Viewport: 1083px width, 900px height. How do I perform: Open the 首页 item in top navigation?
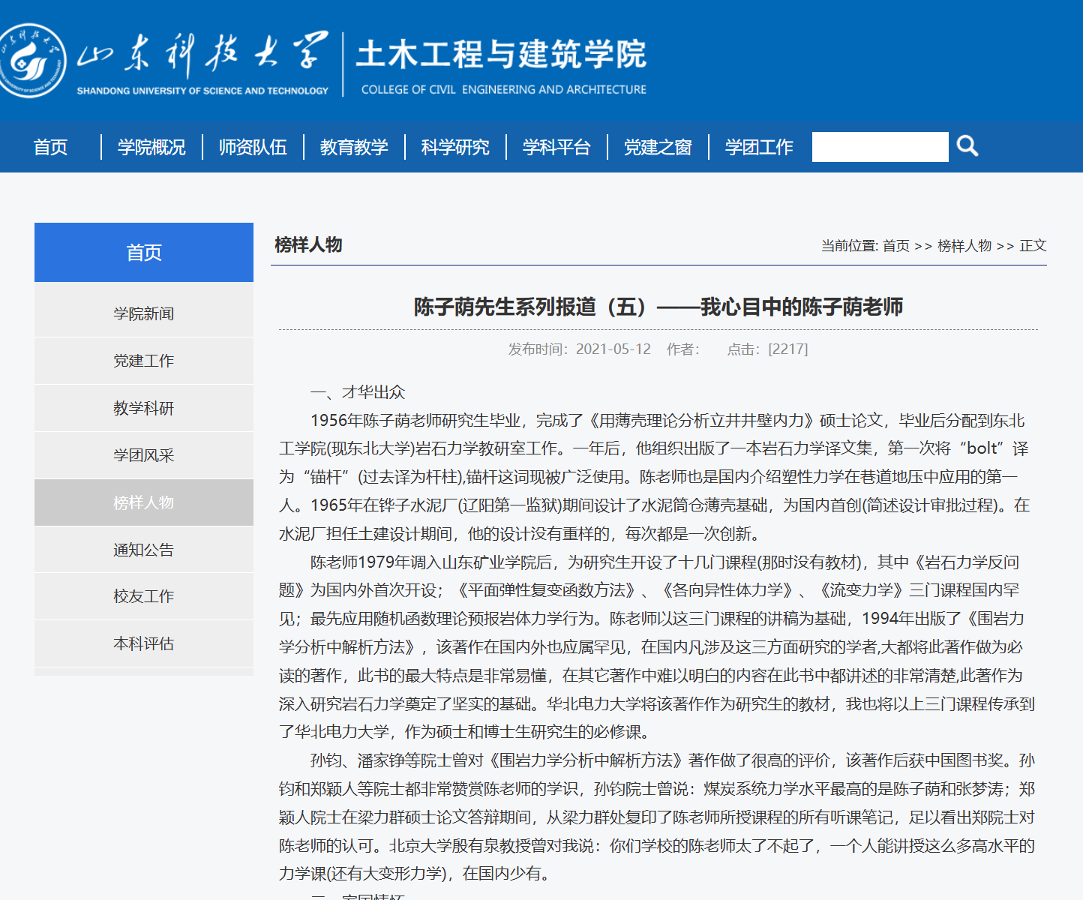click(x=51, y=147)
